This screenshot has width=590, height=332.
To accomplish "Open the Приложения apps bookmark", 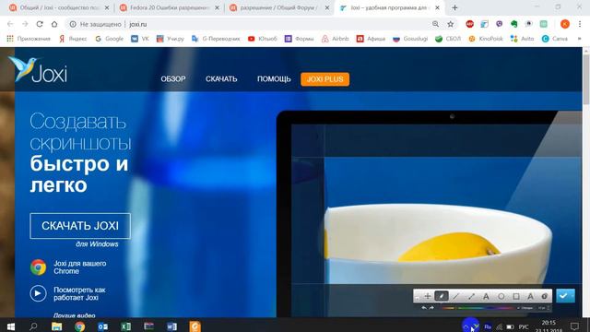I will [x=29, y=39].
